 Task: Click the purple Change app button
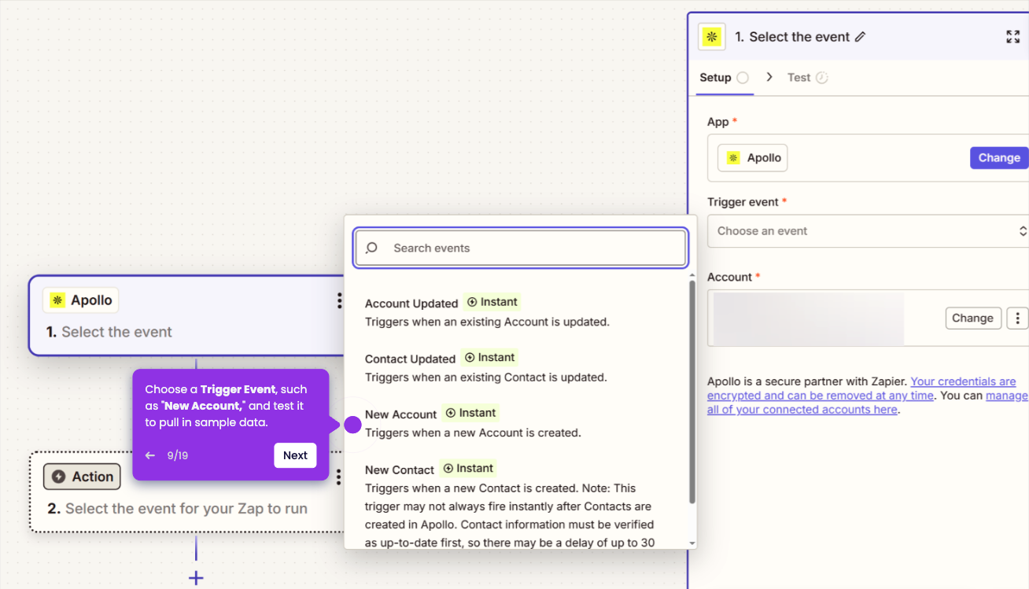999,157
